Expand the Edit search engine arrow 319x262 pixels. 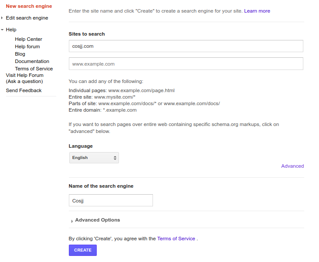click(2, 18)
